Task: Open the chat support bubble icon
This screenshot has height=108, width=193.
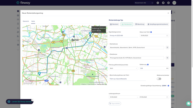Action: tap(188, 103)
